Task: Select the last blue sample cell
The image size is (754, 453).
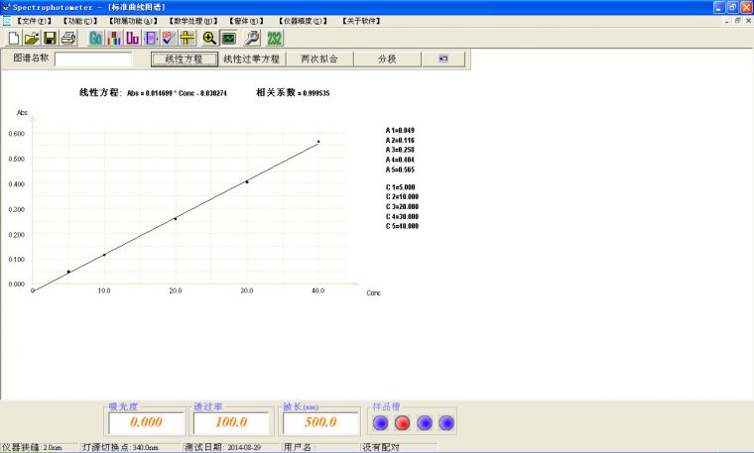Action: (446, 423)
